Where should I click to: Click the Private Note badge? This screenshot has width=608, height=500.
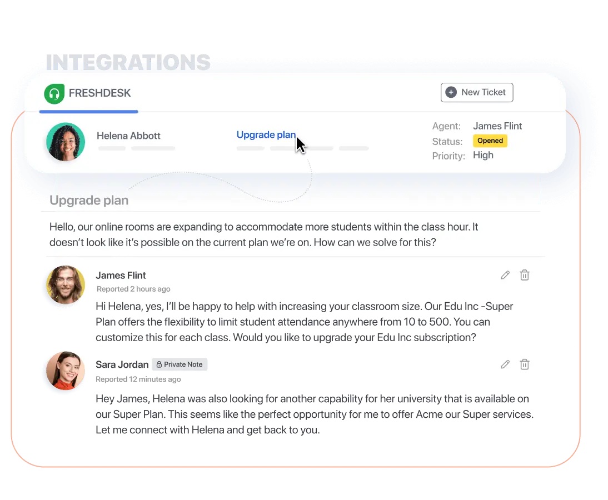coord(180,364)
